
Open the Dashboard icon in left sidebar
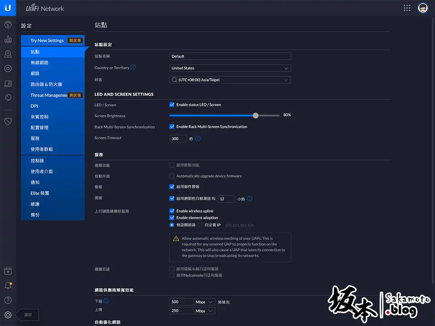coord(8,25)
